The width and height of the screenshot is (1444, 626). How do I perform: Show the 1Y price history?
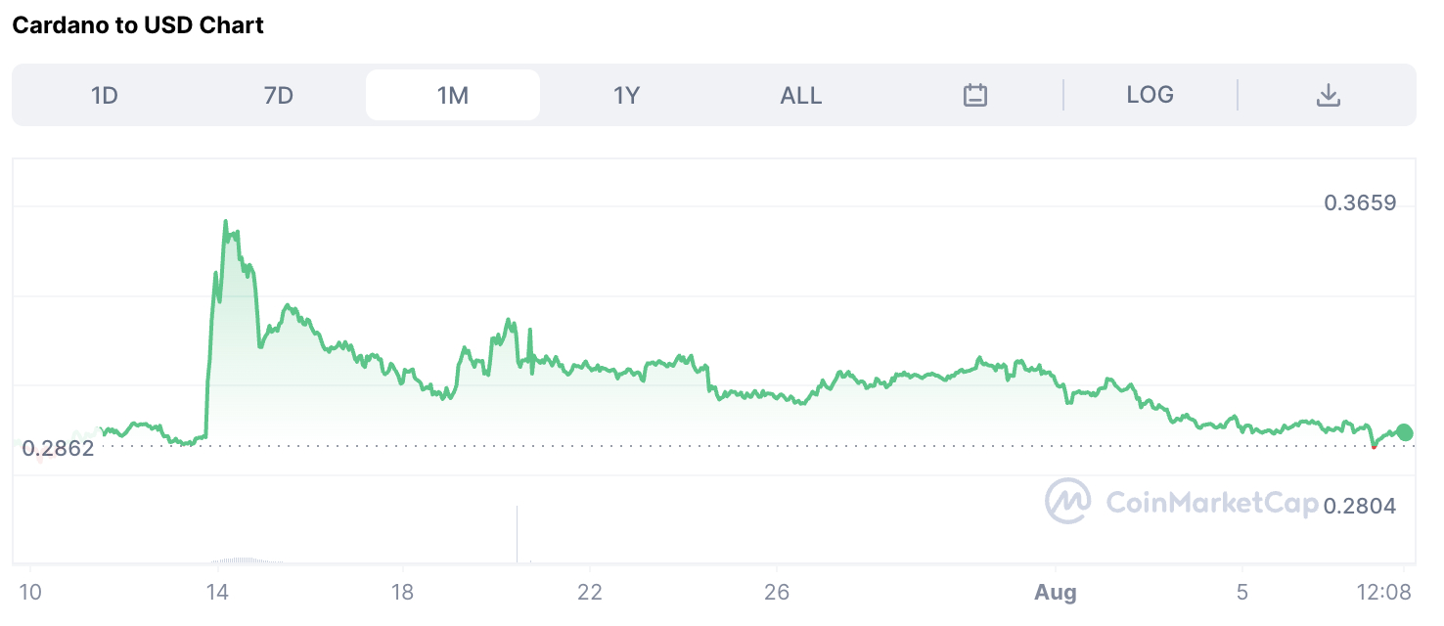click(x=626, y=95)
